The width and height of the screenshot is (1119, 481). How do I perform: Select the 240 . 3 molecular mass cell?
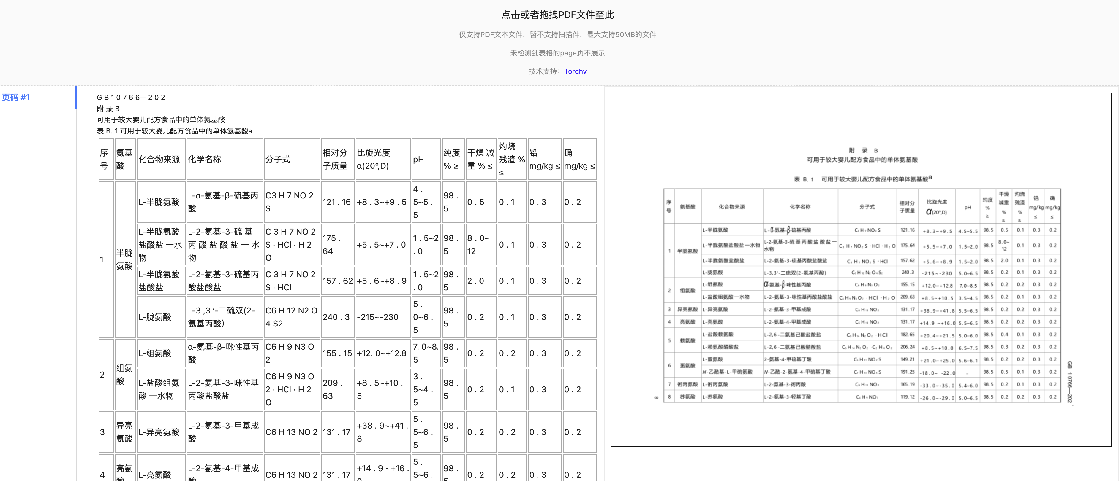click(x=338, y=317)
